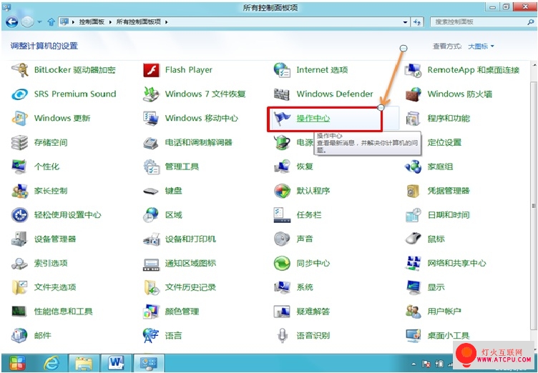Open the 日期和时间 icon

(x=413, y=215)
